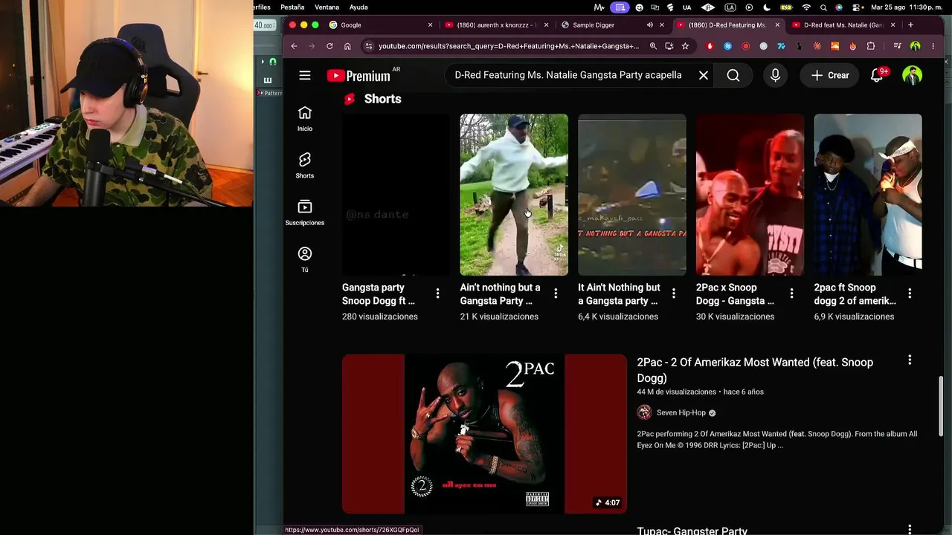Open more options for Gangsta party Snoop Dogg short
The image size is (952, 535).
point(437,294)
